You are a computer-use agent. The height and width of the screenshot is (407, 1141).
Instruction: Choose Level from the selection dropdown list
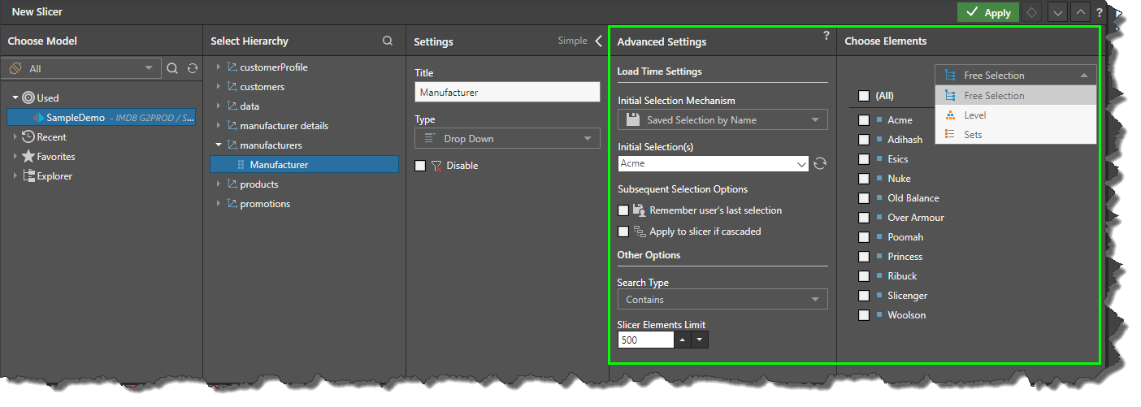974,115
